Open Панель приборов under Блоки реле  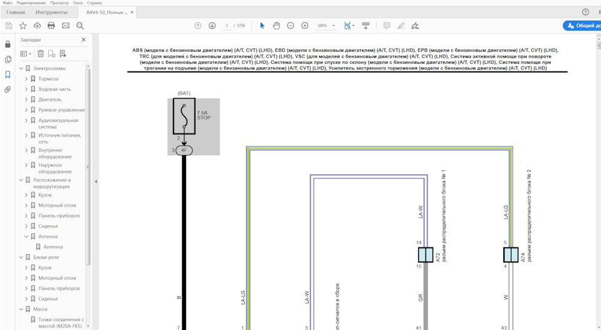pyautogui.click(x=59, y=288)
